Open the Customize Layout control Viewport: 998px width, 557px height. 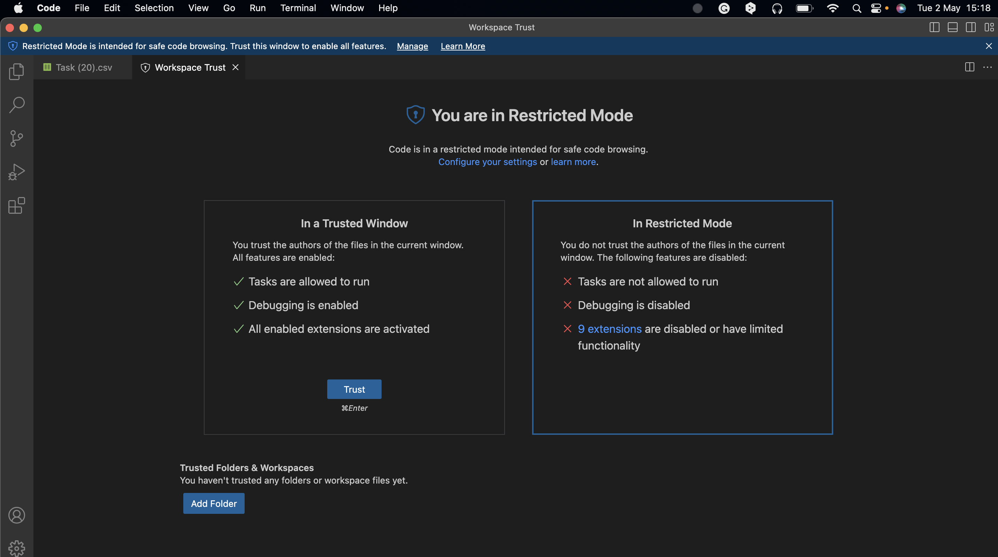(x=989, y=27)
